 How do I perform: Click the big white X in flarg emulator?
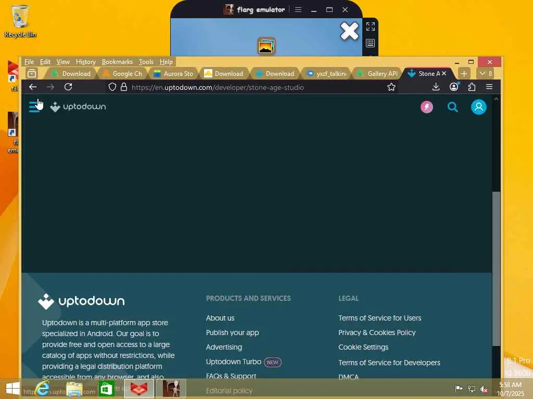tap(349, 31)
